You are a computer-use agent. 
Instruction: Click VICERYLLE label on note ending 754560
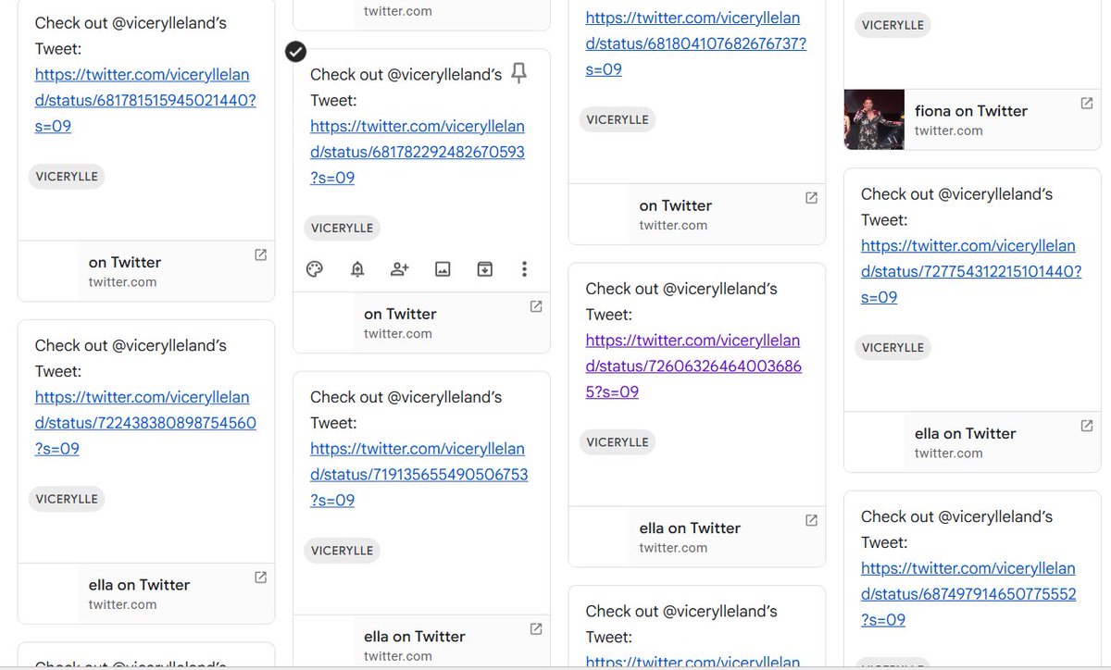tap(67, 499)
